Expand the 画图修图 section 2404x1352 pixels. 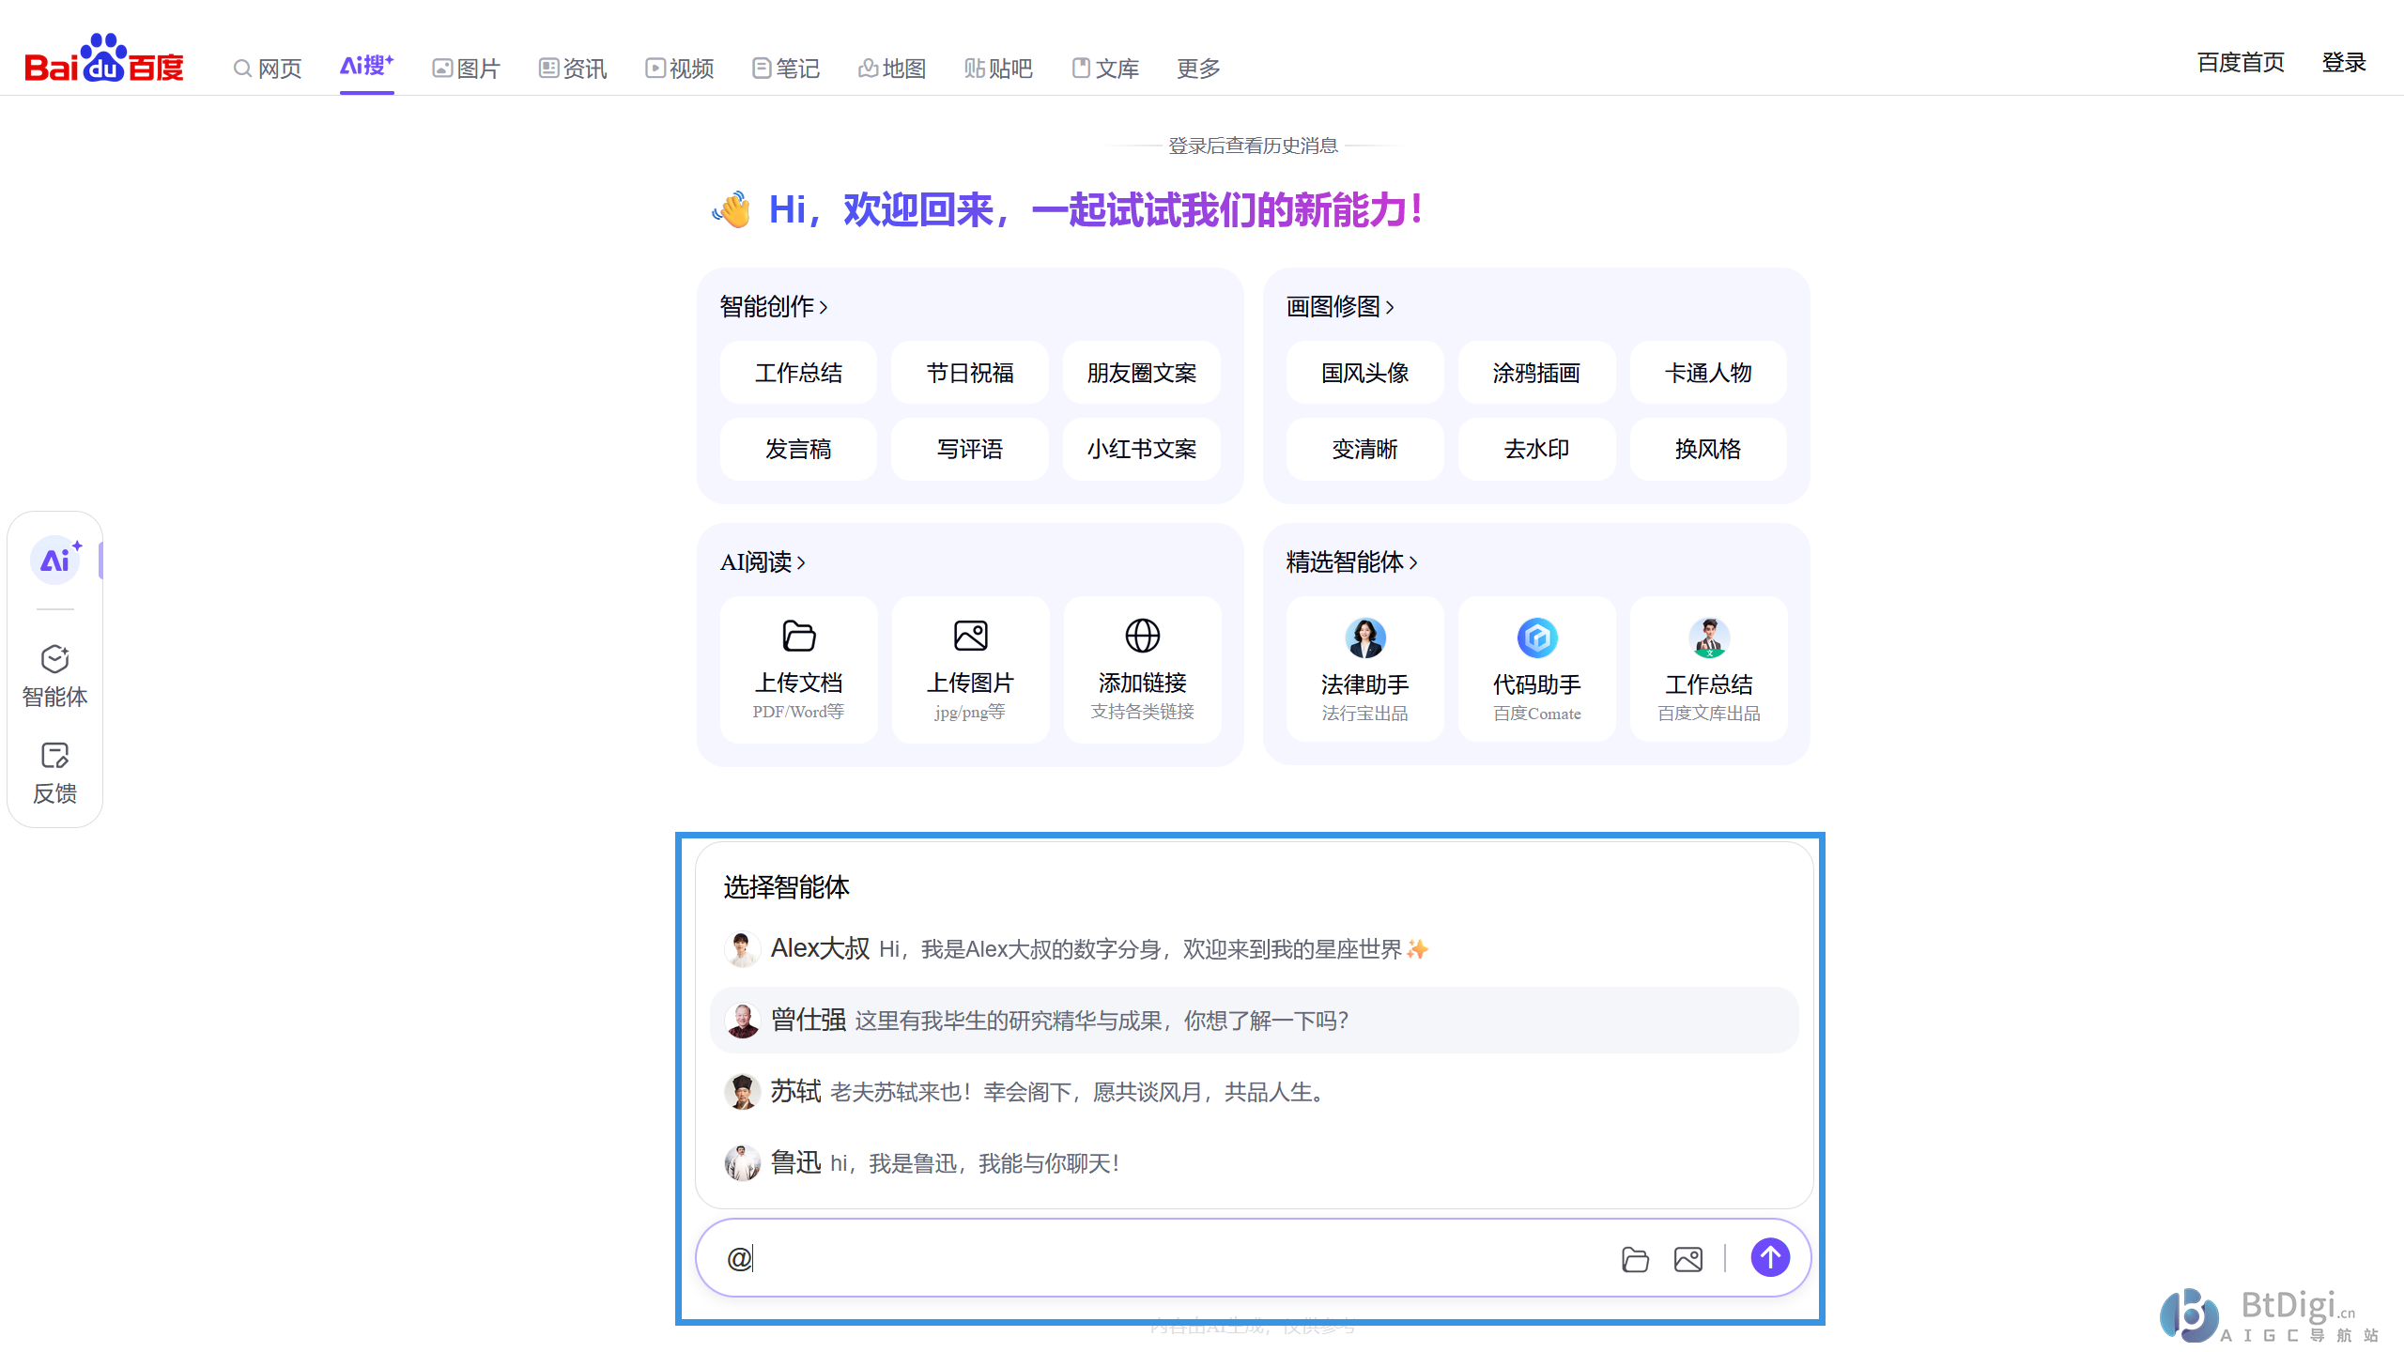[1340, 307]
